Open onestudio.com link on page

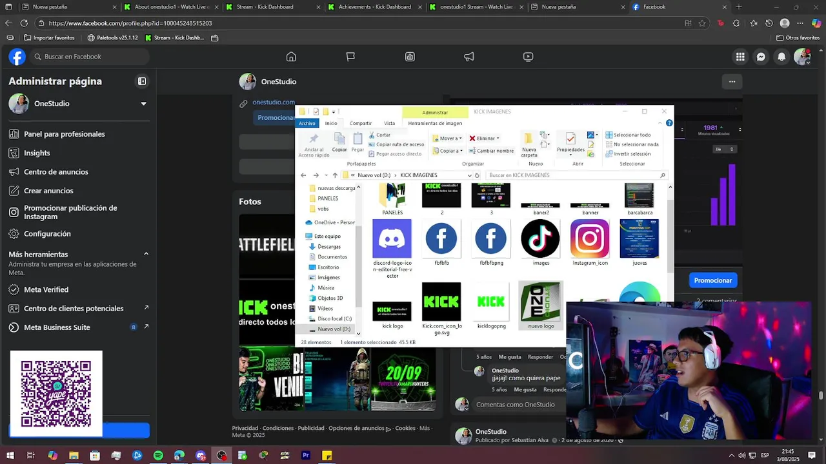tap(274, 102)
